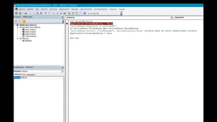
Task: Open the Object Browser icon
Action: pyautogui.click(x=77, y=13)
